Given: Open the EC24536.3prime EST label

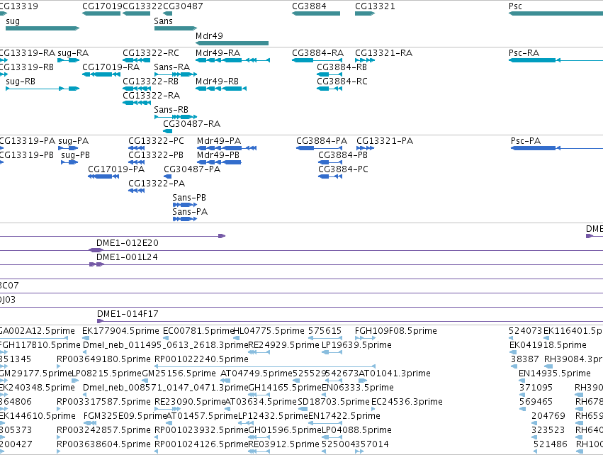Looking at the screenshot, I should [x=407, y=402].
